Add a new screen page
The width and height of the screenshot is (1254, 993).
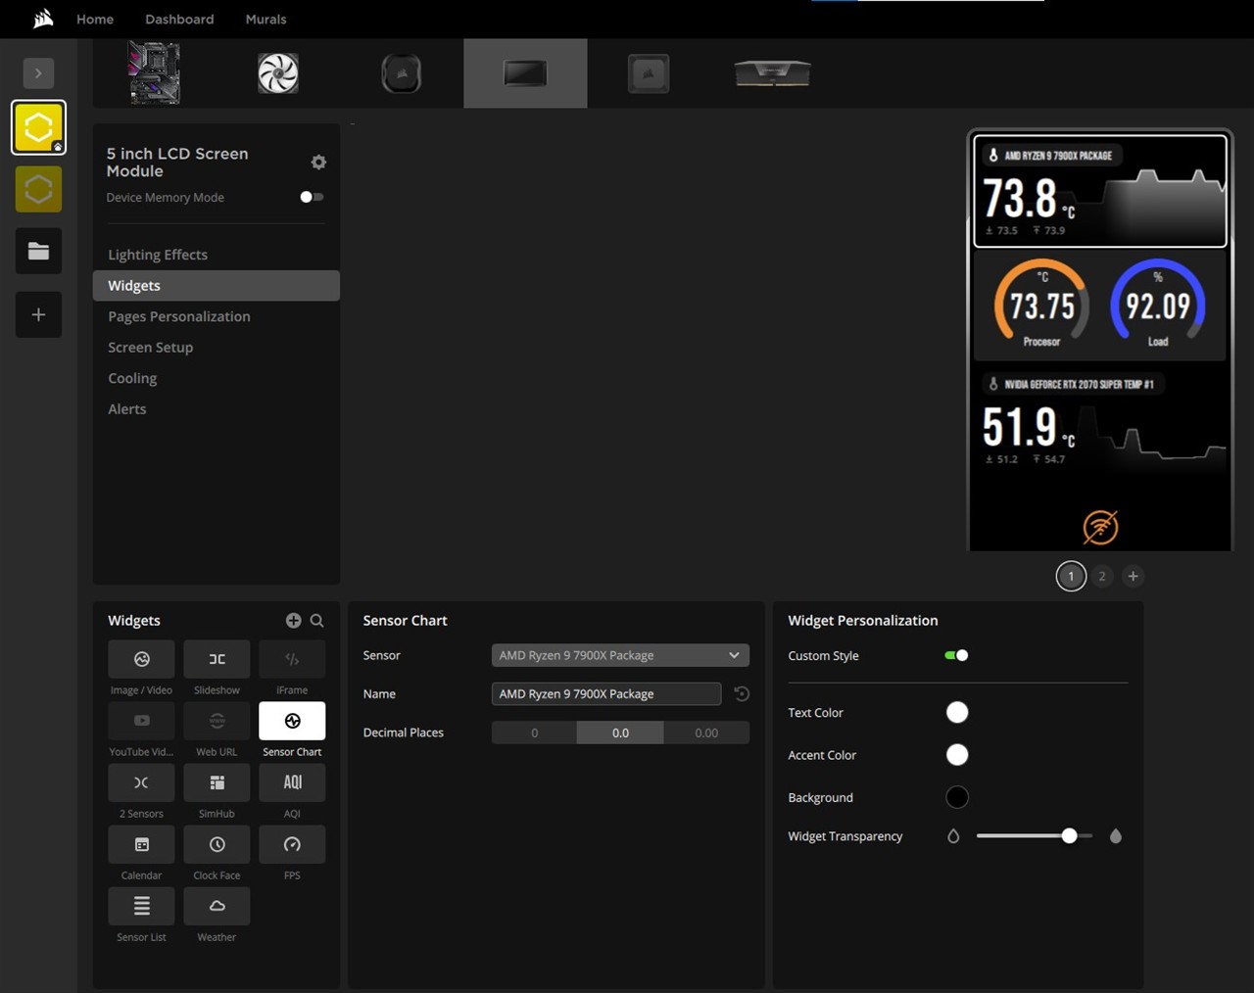pyautogui.click(x=1133, y=576)
